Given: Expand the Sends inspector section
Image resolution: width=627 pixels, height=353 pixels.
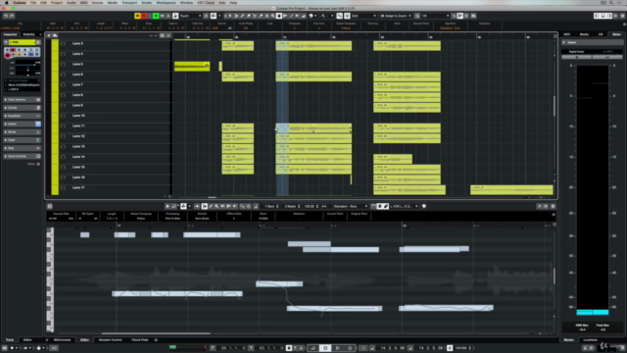Looking at the screenshot, I should pyautogui.click(x=22, y=132).
